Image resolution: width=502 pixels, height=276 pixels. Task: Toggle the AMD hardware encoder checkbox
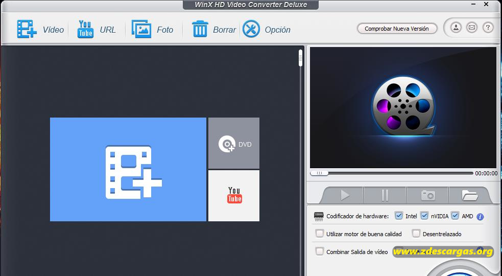(x=455, y=216)
